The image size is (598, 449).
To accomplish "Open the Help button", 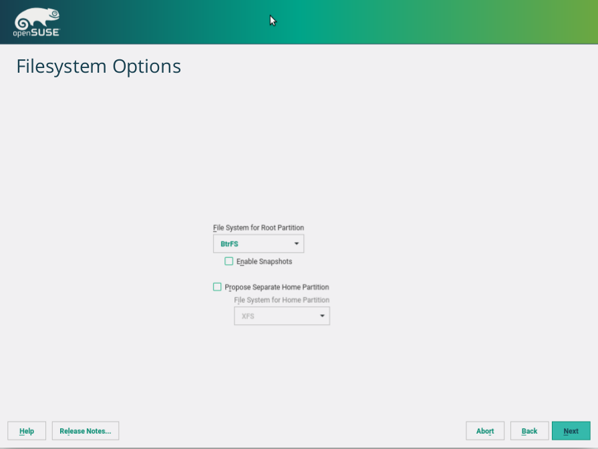I will tap(27, 431).
